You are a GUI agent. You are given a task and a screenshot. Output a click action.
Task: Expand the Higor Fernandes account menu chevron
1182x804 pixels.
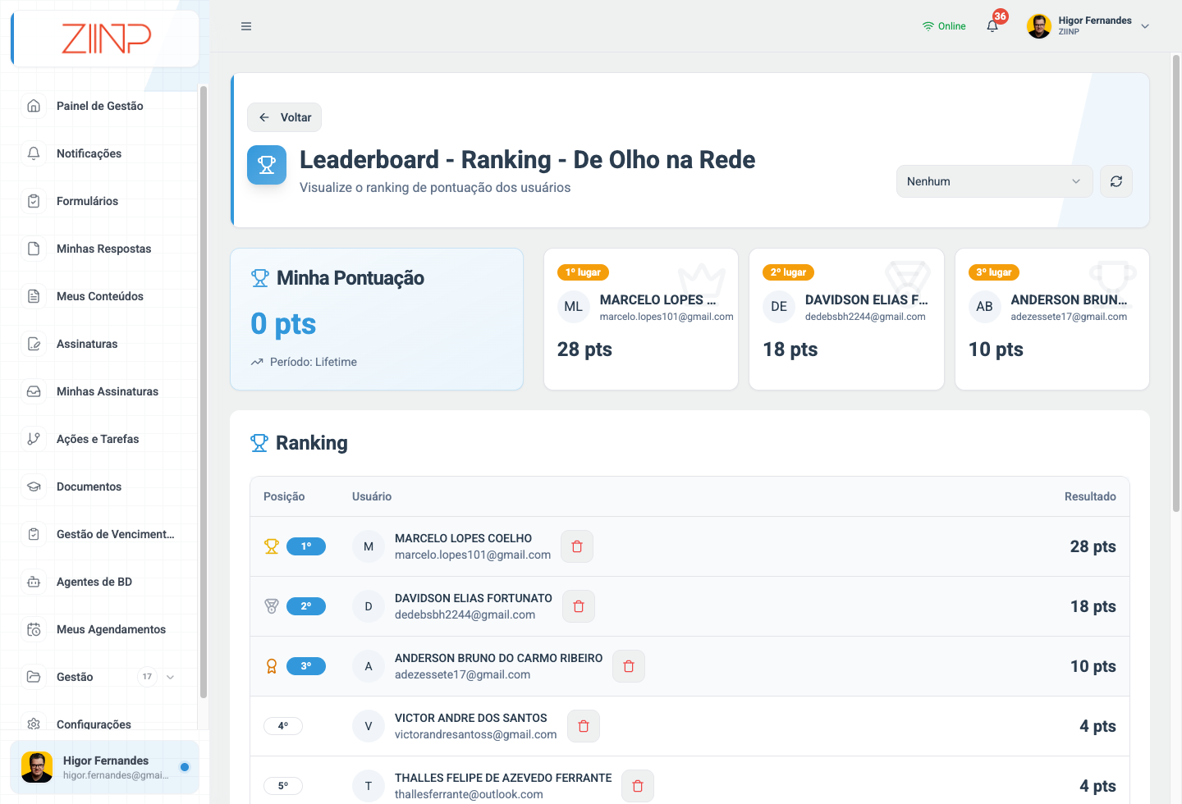1145,26
